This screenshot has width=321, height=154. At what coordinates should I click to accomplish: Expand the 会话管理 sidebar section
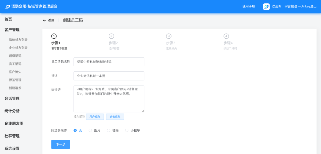tap(12, 98)
